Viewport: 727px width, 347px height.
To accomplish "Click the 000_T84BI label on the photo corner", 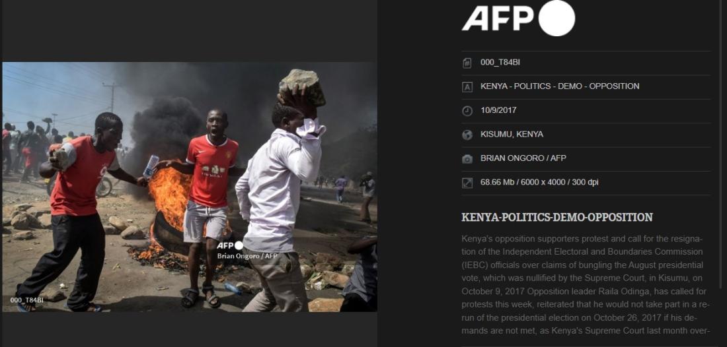I will (27, 300).
